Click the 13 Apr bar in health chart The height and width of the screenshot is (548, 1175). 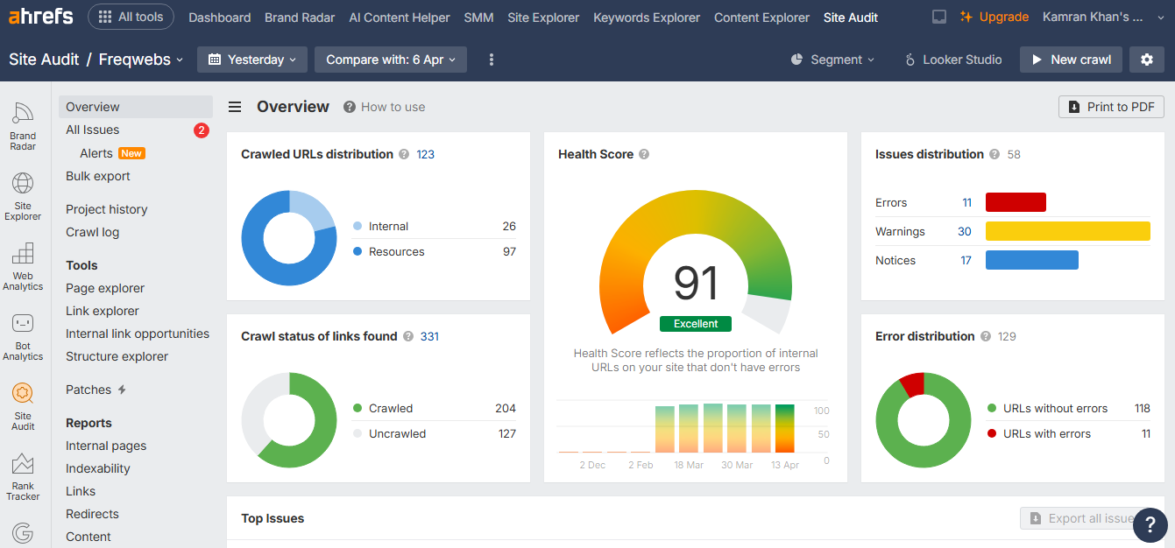tap(784, 428)
